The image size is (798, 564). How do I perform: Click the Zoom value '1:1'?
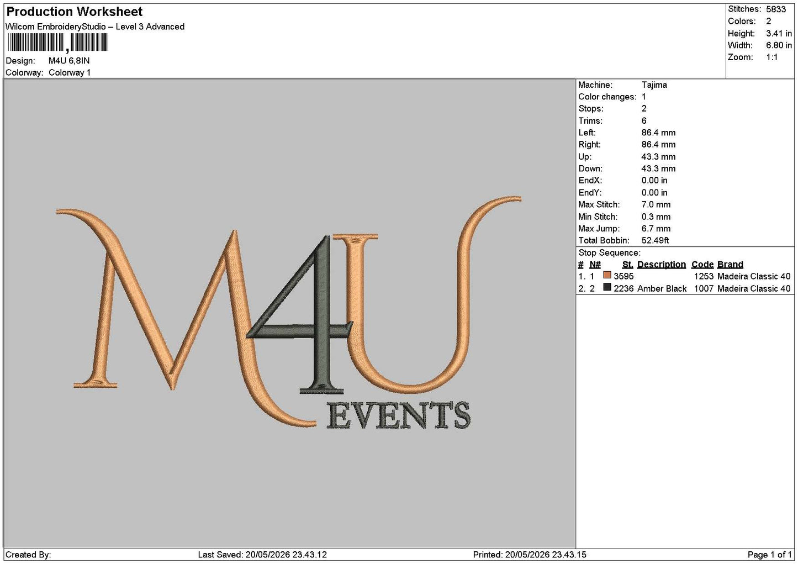771,57
